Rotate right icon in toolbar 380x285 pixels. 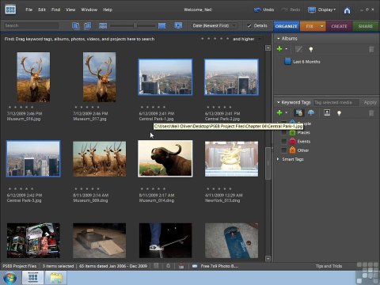pyautogui.click(x=87, y=25)
